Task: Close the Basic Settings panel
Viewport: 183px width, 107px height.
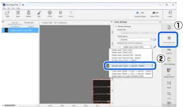Action: (x=160, y=22)
